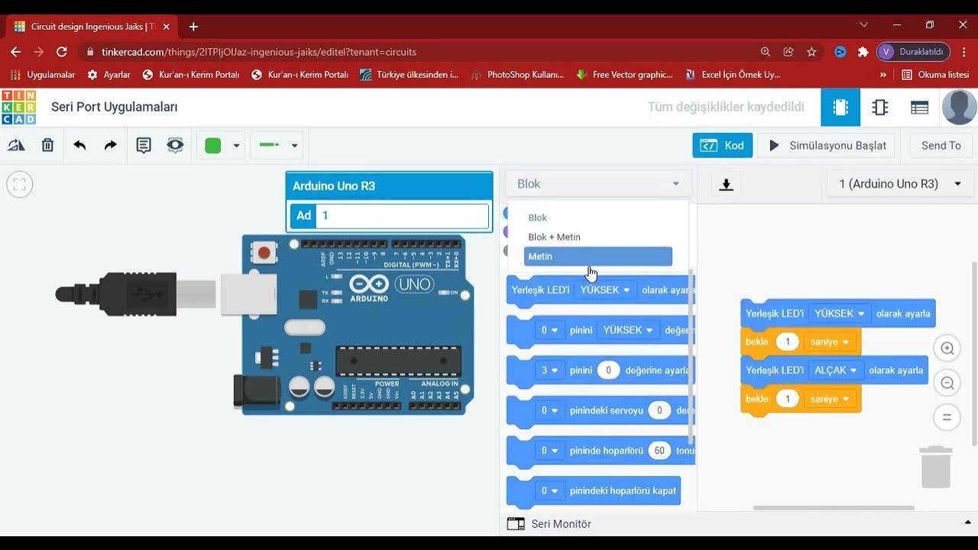The image size is (978, 550).
Task: Select Blok + Metin option
Action: tap(598, 237)
